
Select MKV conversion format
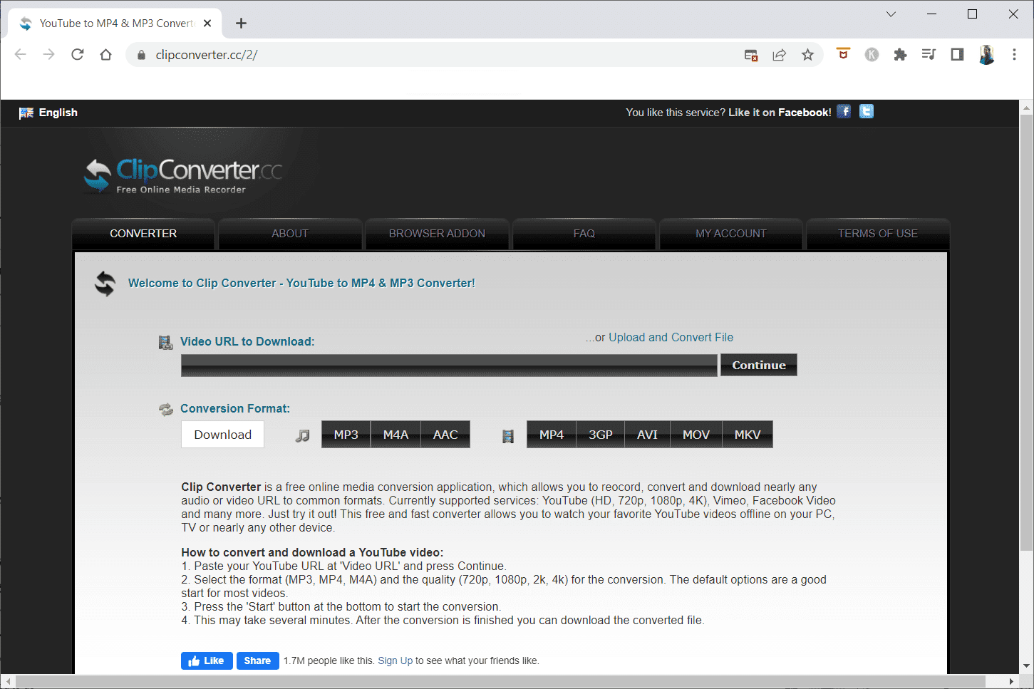pos(748,435)
